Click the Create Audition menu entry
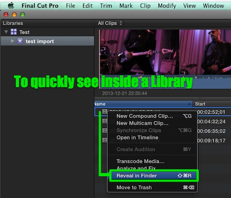 [152, 149]
